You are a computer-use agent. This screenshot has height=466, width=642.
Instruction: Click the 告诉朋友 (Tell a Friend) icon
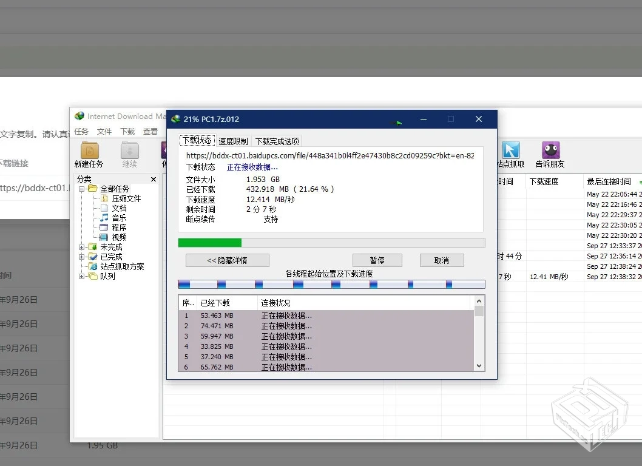pos(550,154)
